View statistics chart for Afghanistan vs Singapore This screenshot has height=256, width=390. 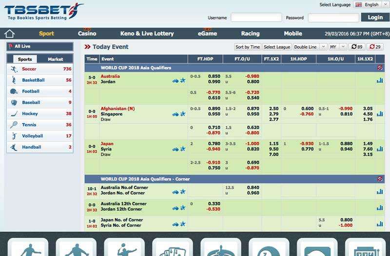(x=380, y=114)
